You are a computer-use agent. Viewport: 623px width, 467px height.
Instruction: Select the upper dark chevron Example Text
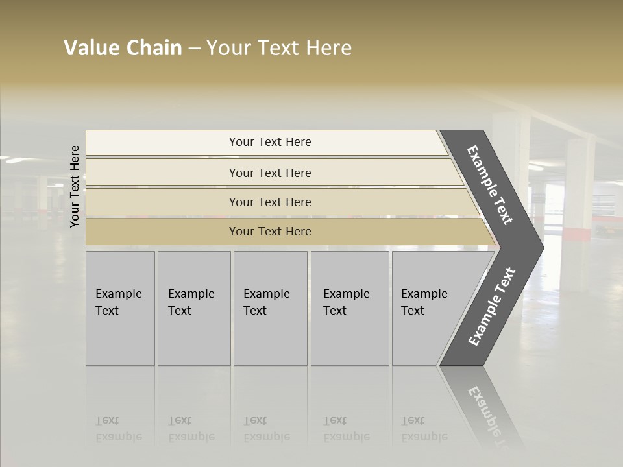coord(490,185)
